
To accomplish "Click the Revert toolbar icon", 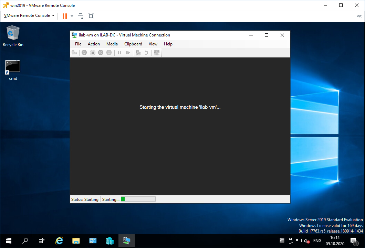I will (146, 53).
